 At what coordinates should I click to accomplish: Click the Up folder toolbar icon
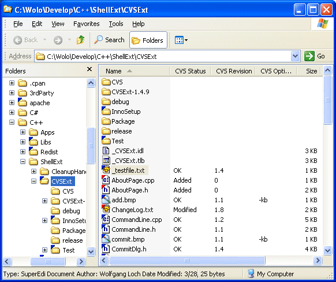[x=81, y=40]
